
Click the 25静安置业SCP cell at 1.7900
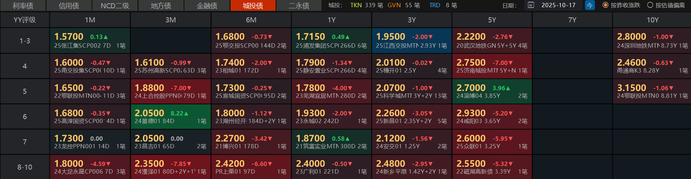coord(332,66)
